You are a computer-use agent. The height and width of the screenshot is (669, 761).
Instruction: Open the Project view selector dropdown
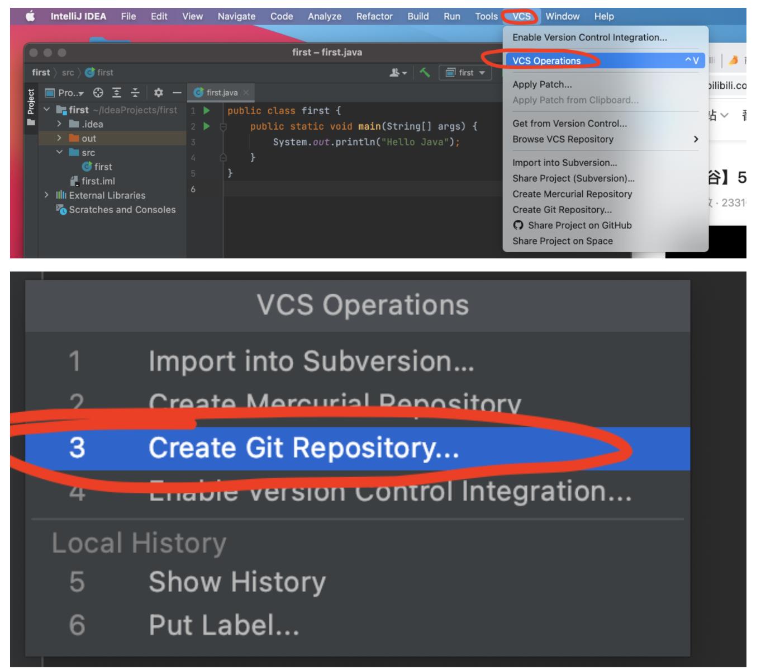coord(64,93)
